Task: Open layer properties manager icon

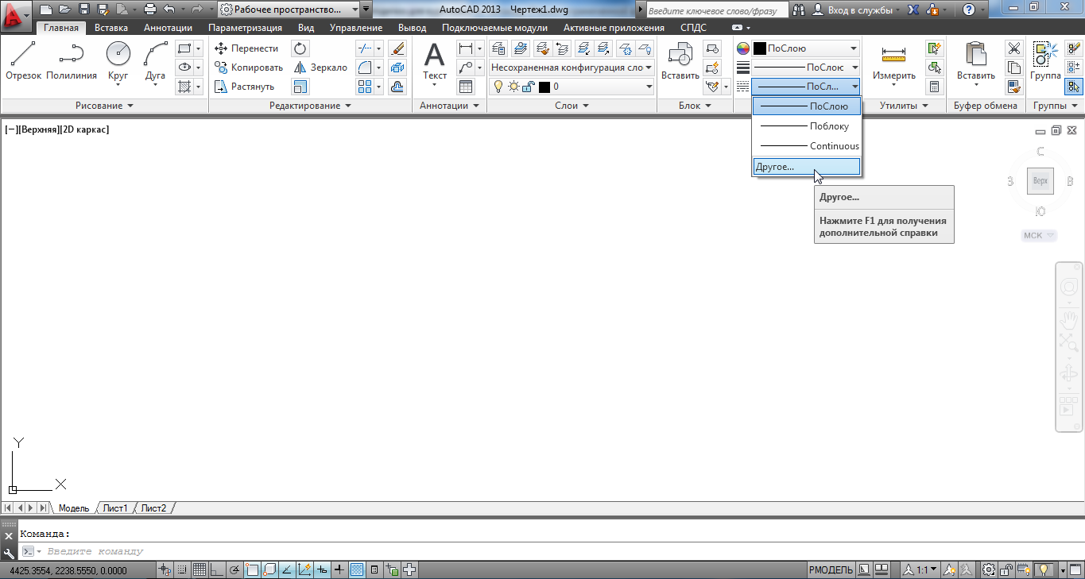Action: (x=499, y=48)
